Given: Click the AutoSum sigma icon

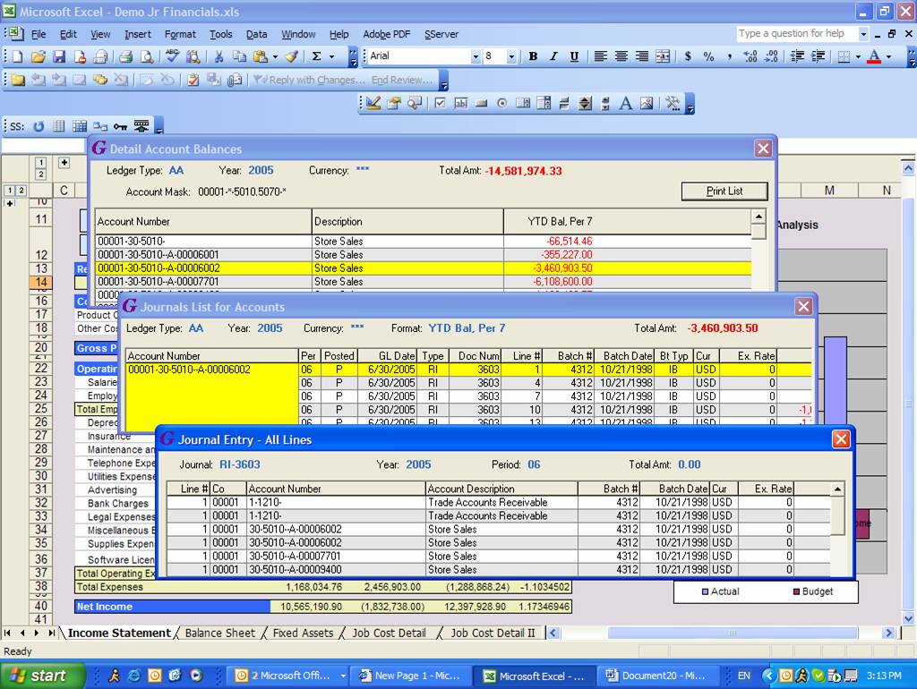Looking at the screenshot, I should click(316, 56).
